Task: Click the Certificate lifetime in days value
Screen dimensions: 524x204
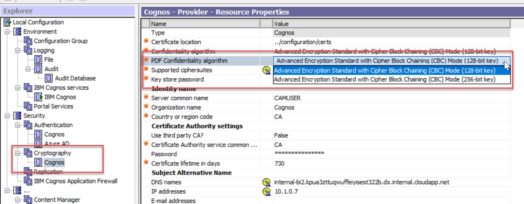Action: tap(279, 163)
